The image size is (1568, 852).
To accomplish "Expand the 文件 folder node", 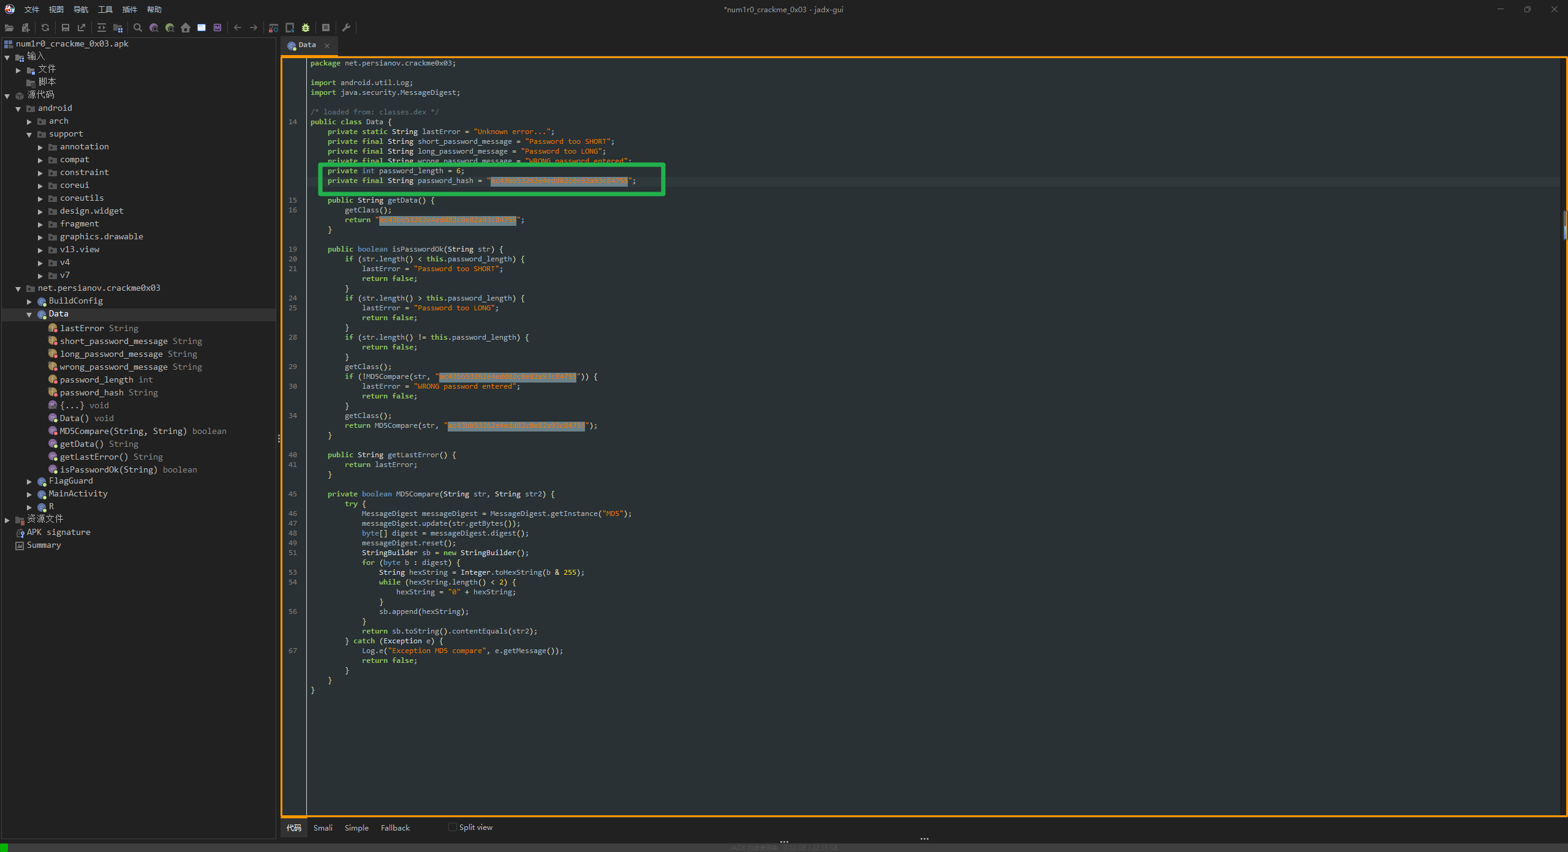I will (18, 70).
